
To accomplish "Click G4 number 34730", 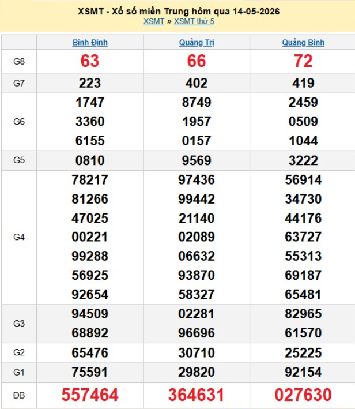I will (x=303, y=199).
